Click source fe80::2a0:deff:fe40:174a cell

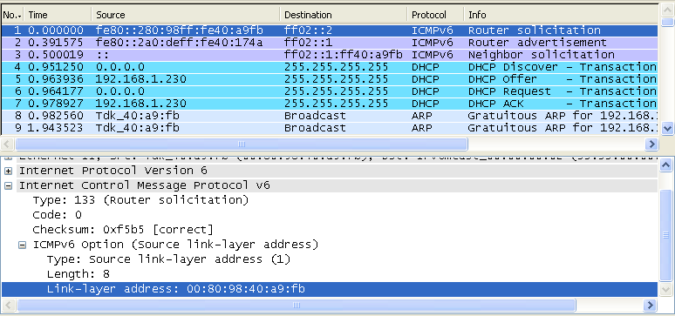179,43
